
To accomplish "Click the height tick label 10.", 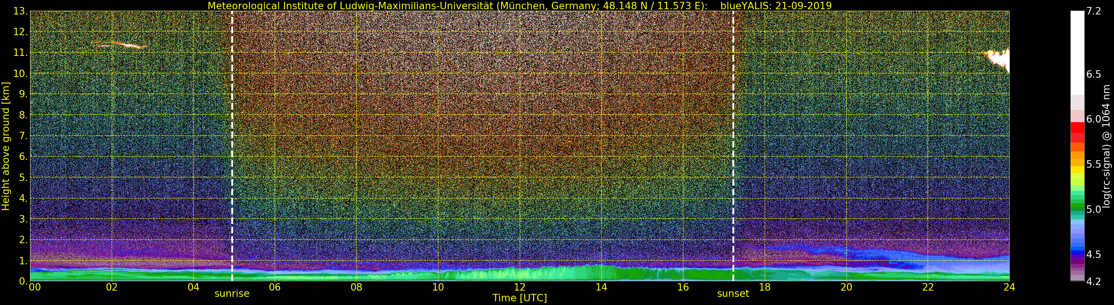I will click(20, 73).
